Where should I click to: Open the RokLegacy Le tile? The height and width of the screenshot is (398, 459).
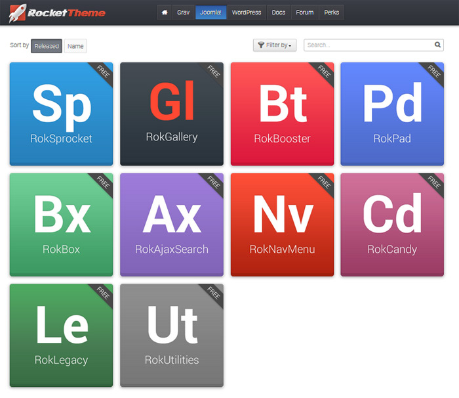[x=61, y=335]
